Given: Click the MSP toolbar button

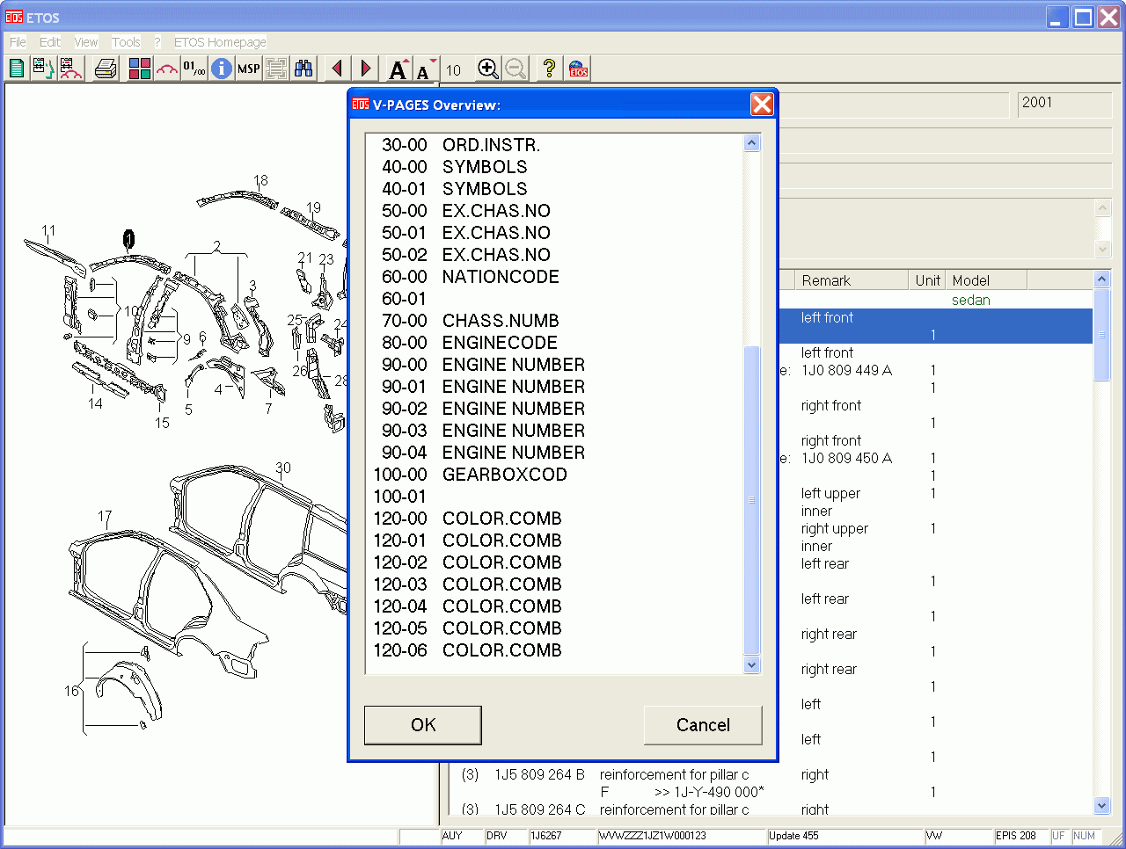Looking at the screenshot, I should coord(249,69).
